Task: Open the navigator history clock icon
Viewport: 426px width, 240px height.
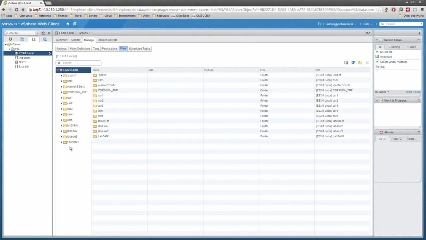Action: tap(43, 33)
